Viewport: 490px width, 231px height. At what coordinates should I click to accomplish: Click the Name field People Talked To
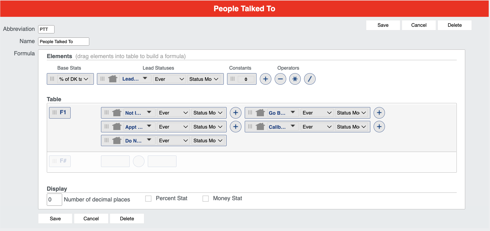coord(64,42)
